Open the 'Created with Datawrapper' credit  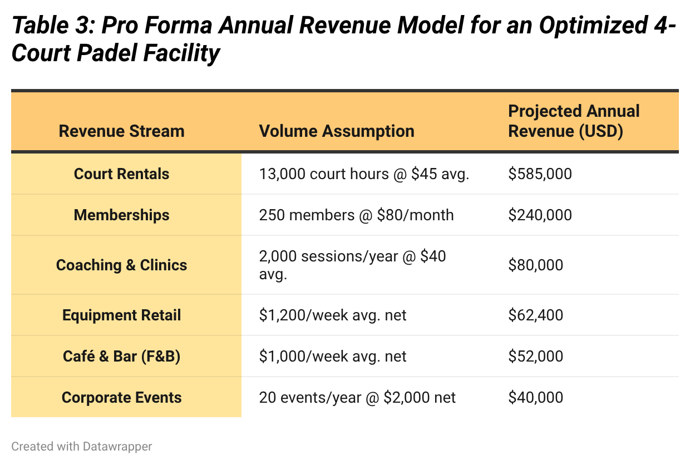click(x=82, y=446)
